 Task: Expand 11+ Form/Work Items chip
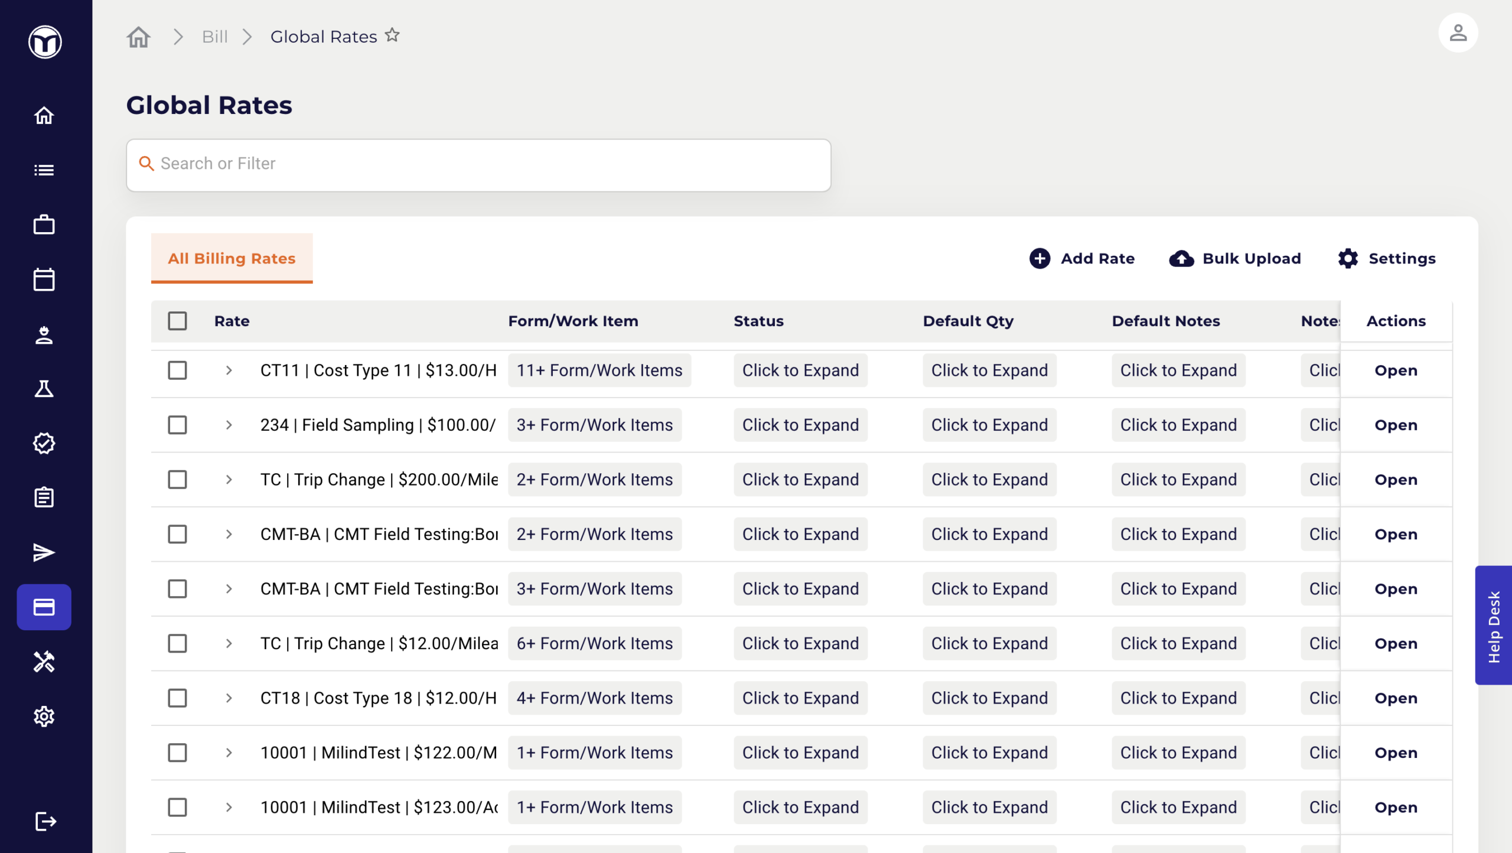(599, 370)
